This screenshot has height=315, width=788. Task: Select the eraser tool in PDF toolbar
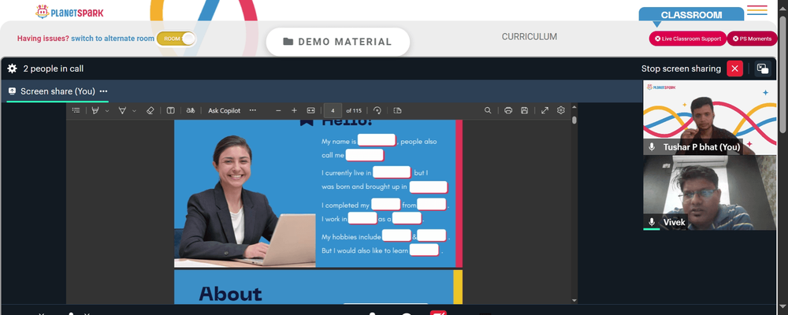click(x=150, y=110)
